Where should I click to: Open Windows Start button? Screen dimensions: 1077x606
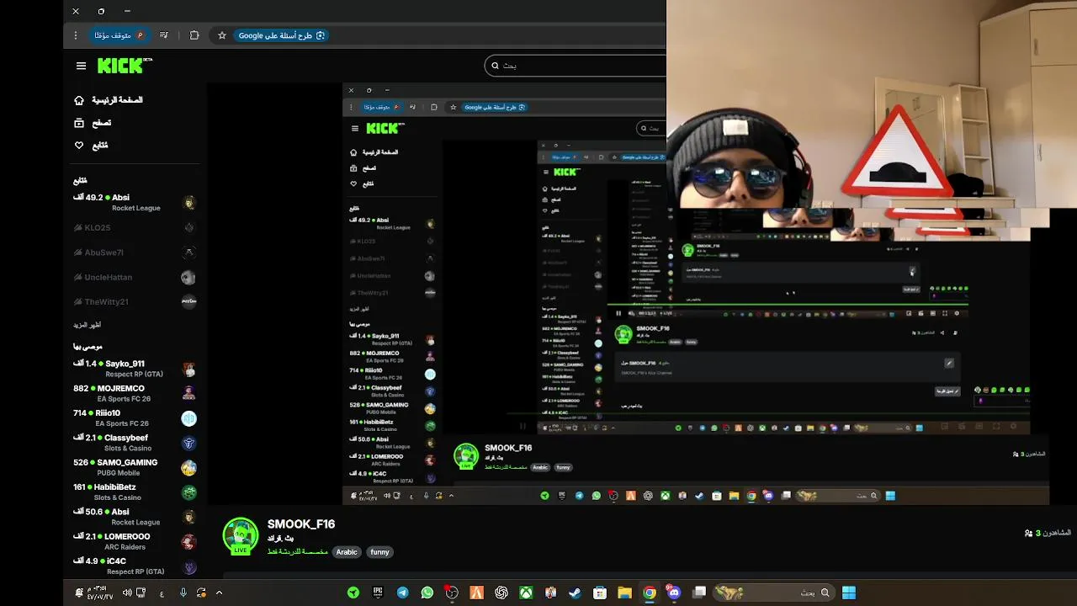(x=849, y=593)
